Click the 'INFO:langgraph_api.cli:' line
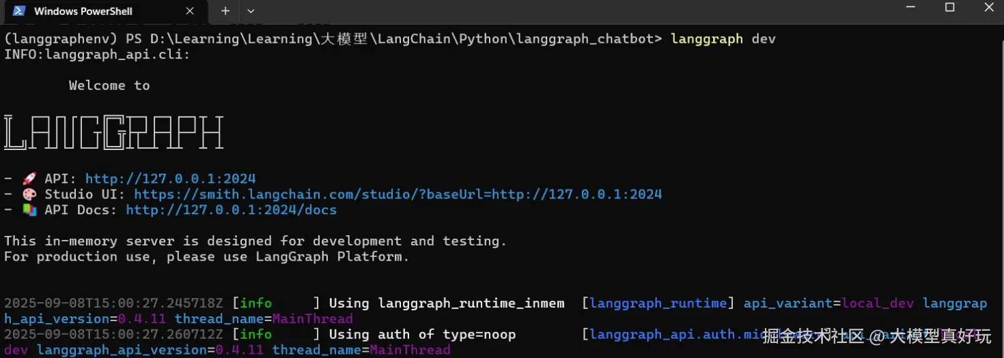This screenshot has width=1004, height=358. [x=97, y=55]
